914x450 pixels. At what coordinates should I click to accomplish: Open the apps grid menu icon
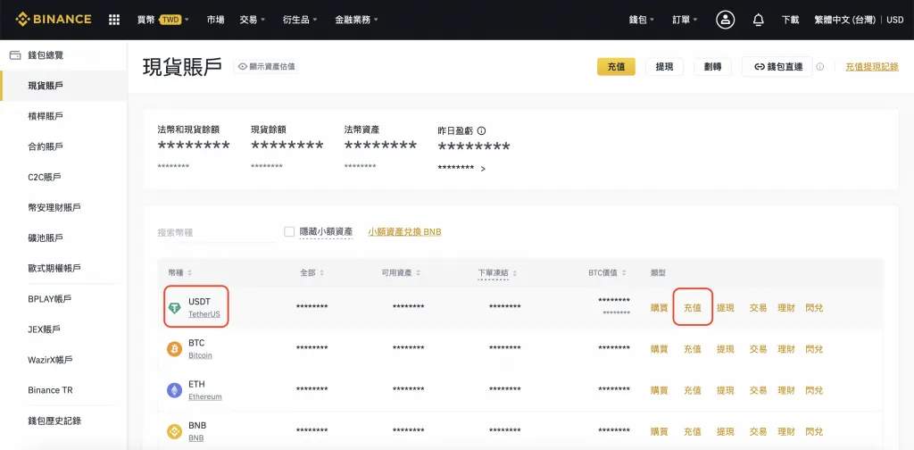[114, 19]
